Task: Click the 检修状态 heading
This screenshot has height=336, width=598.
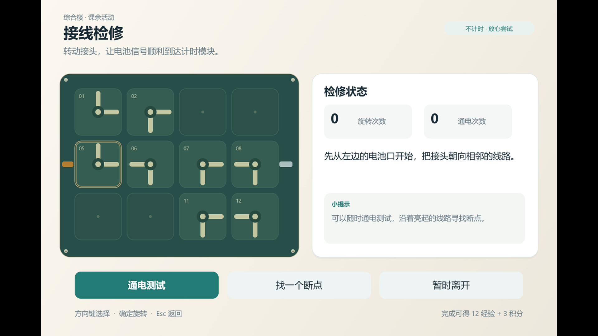Action: click(x=346, y=91)
